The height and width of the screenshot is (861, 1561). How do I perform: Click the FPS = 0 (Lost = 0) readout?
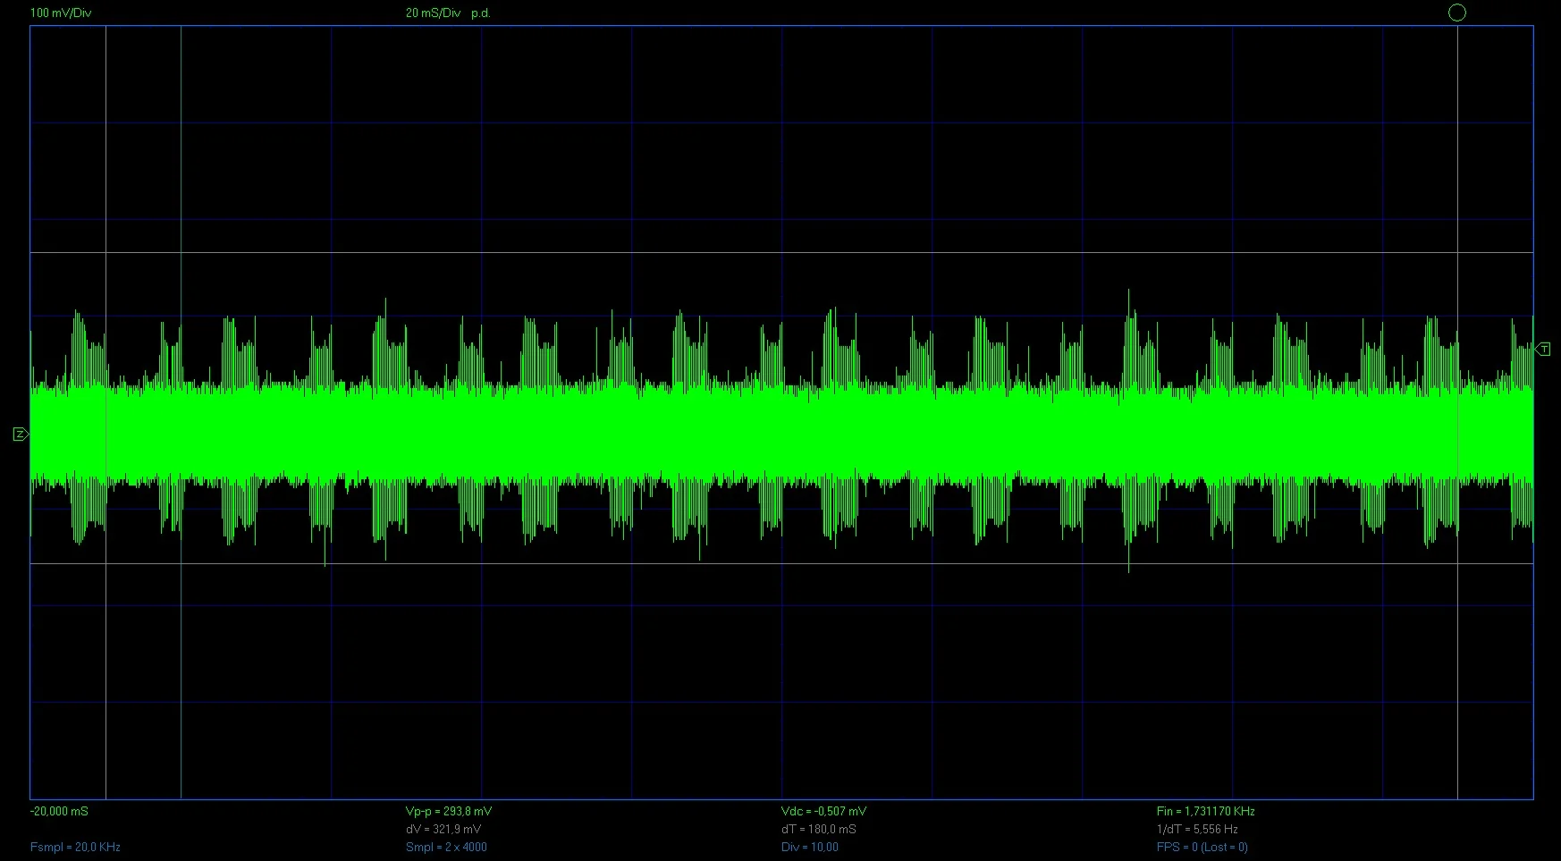[x=1202, y=848]
